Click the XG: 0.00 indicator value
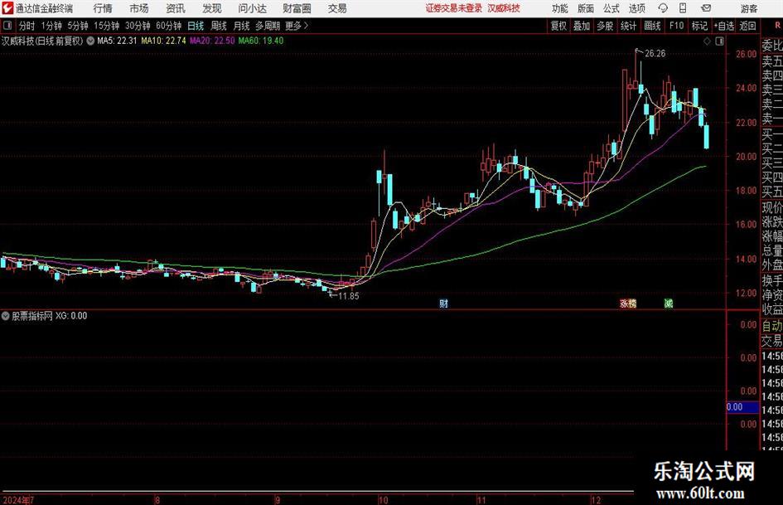The height and width of the screenshot is (505, 783). pyautogui.click(x=71, y=316)
